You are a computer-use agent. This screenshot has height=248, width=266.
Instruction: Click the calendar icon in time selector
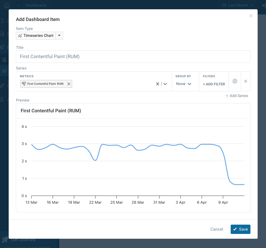pyautogui.click(x=225, y=5)
